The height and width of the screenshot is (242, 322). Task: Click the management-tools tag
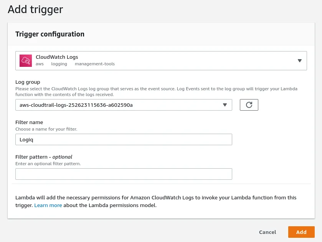[x=95, y=64]
